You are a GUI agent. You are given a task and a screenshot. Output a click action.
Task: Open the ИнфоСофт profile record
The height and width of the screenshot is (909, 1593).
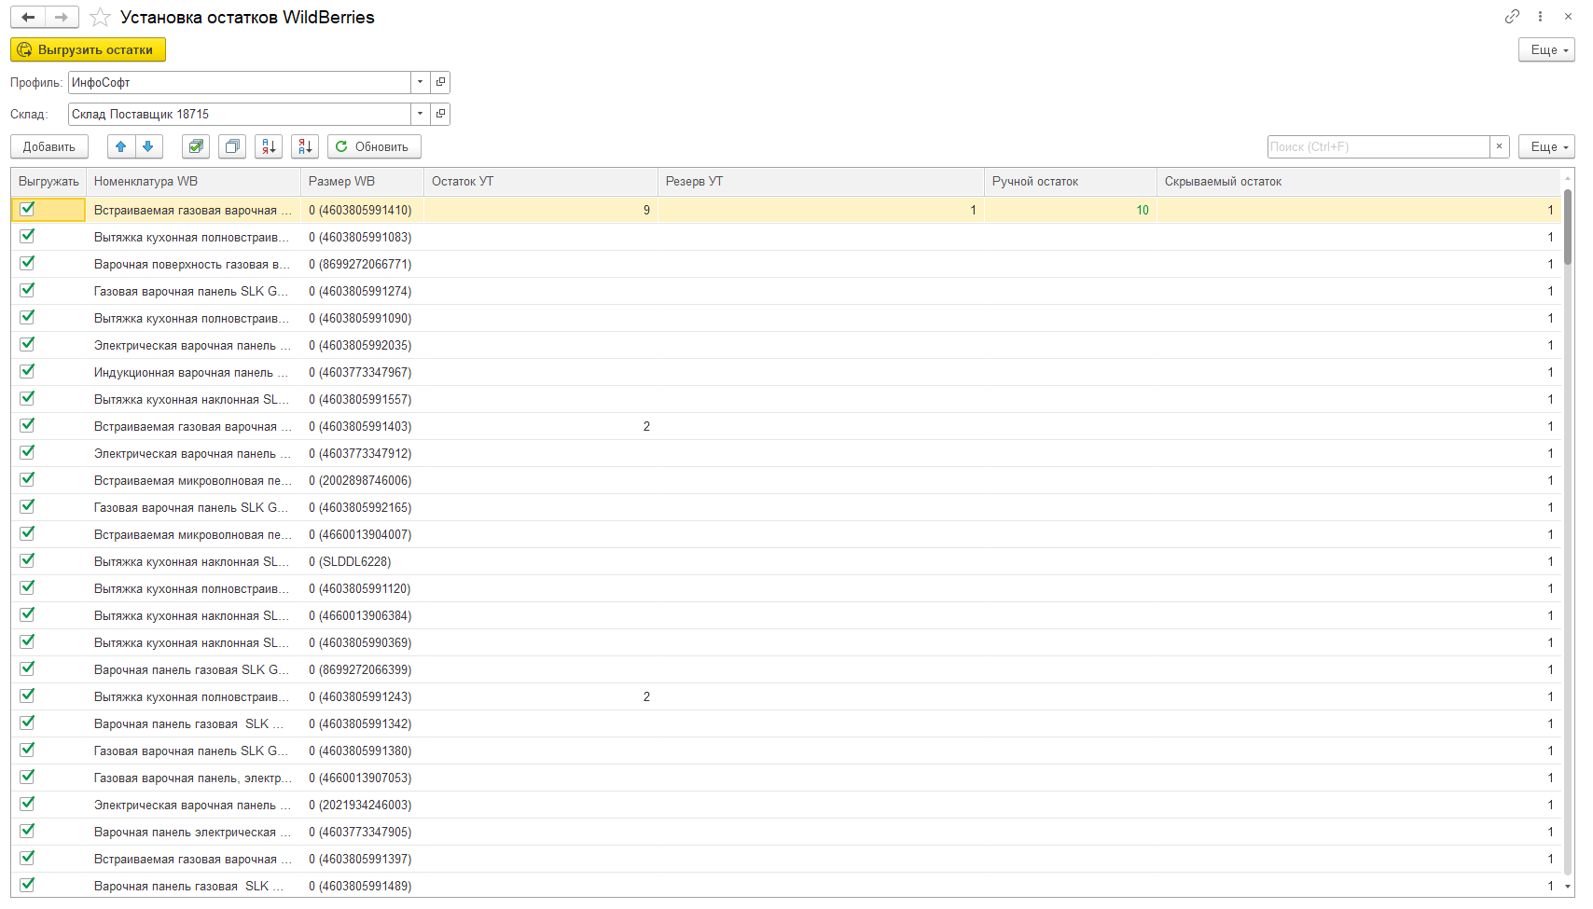click(x=441, y=82)
